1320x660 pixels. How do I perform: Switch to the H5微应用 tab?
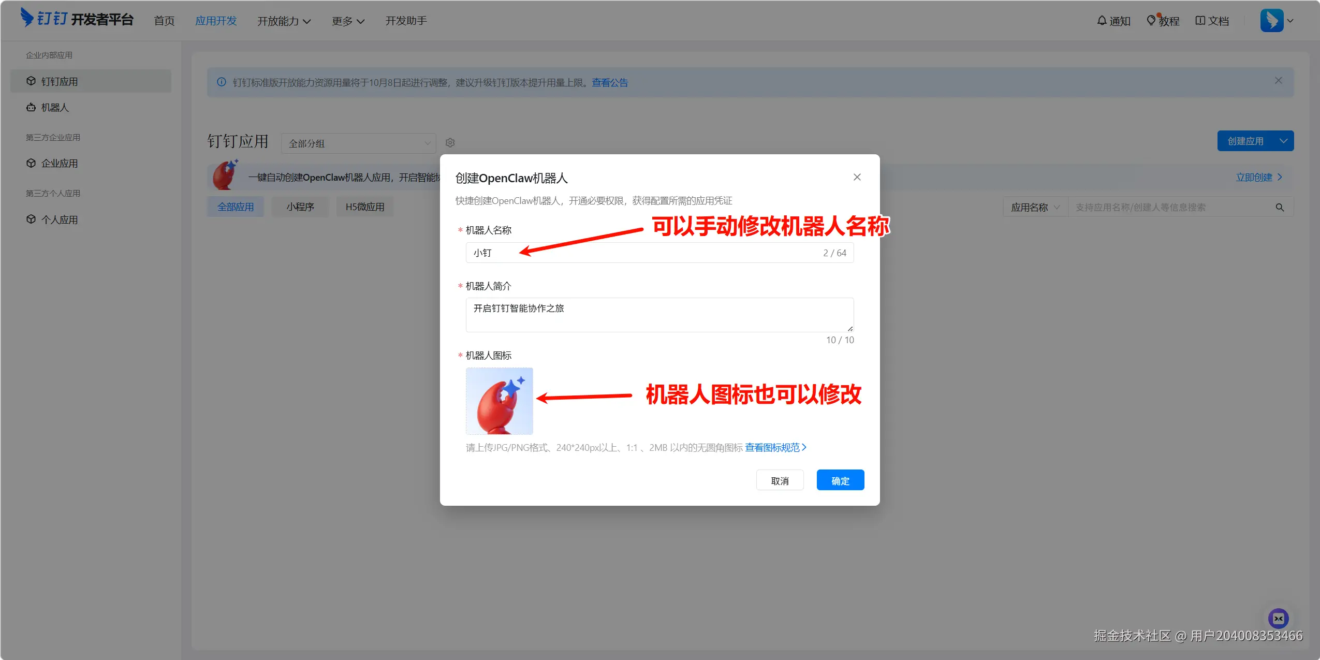(365, 207)
